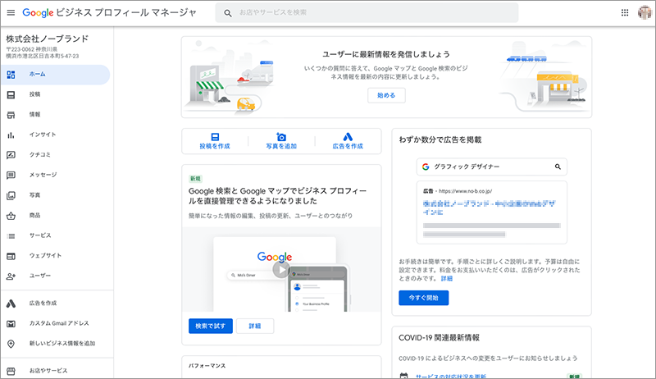Click the location pin add-business icon
Viewport: 656px width, 379px height.
tap(11, 344)
